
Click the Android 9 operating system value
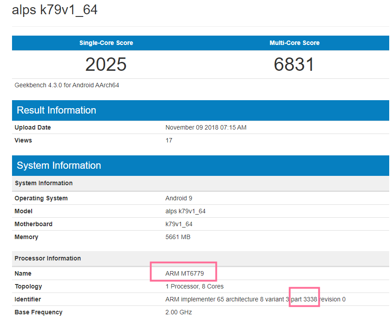(179, 199)
